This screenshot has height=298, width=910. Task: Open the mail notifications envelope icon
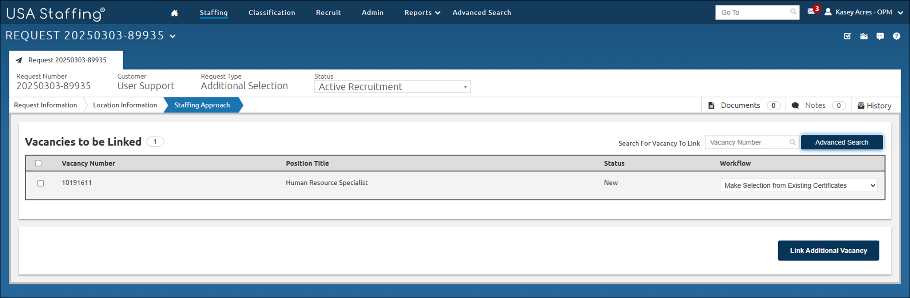point(811,12)
